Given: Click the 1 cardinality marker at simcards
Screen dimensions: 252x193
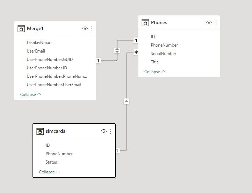Looking at the screenshot, I should (117, 151).
